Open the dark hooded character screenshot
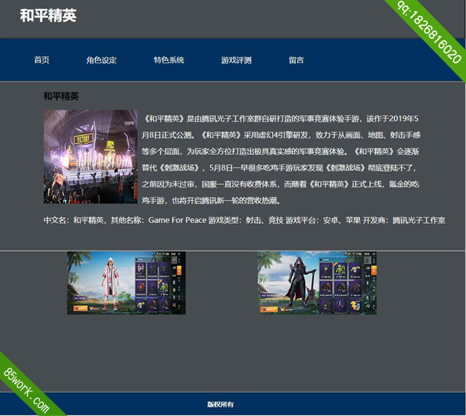The image size is (466, 416). (317, 283)
